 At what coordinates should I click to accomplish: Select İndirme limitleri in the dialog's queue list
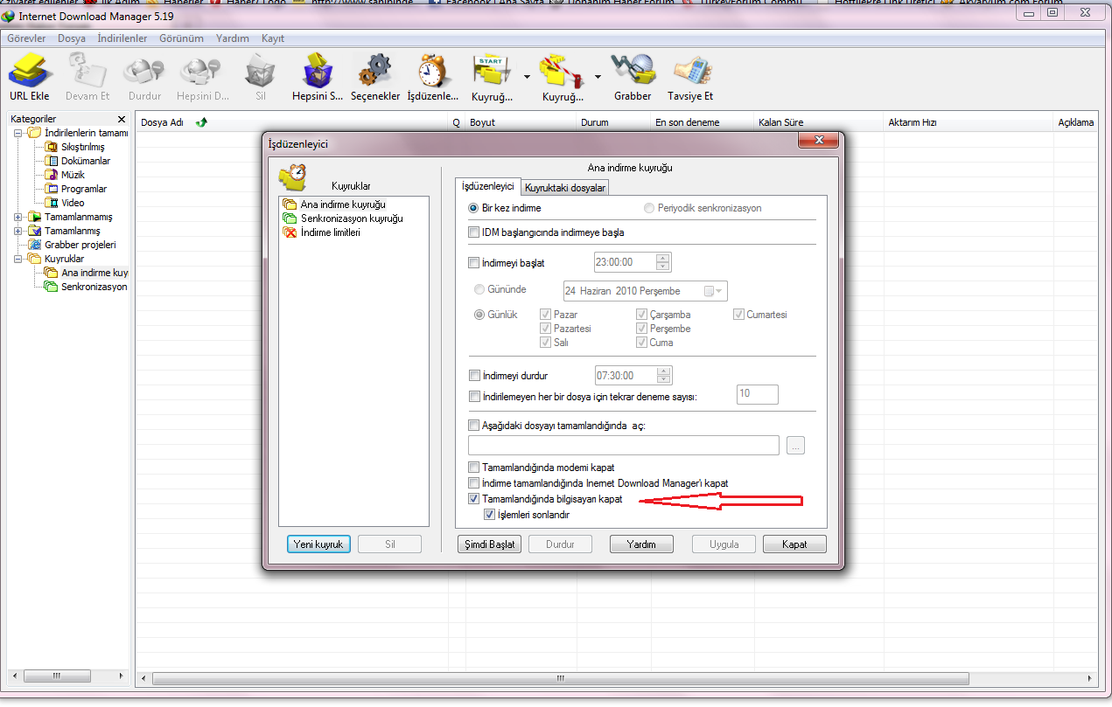click(x=330, y=232)
